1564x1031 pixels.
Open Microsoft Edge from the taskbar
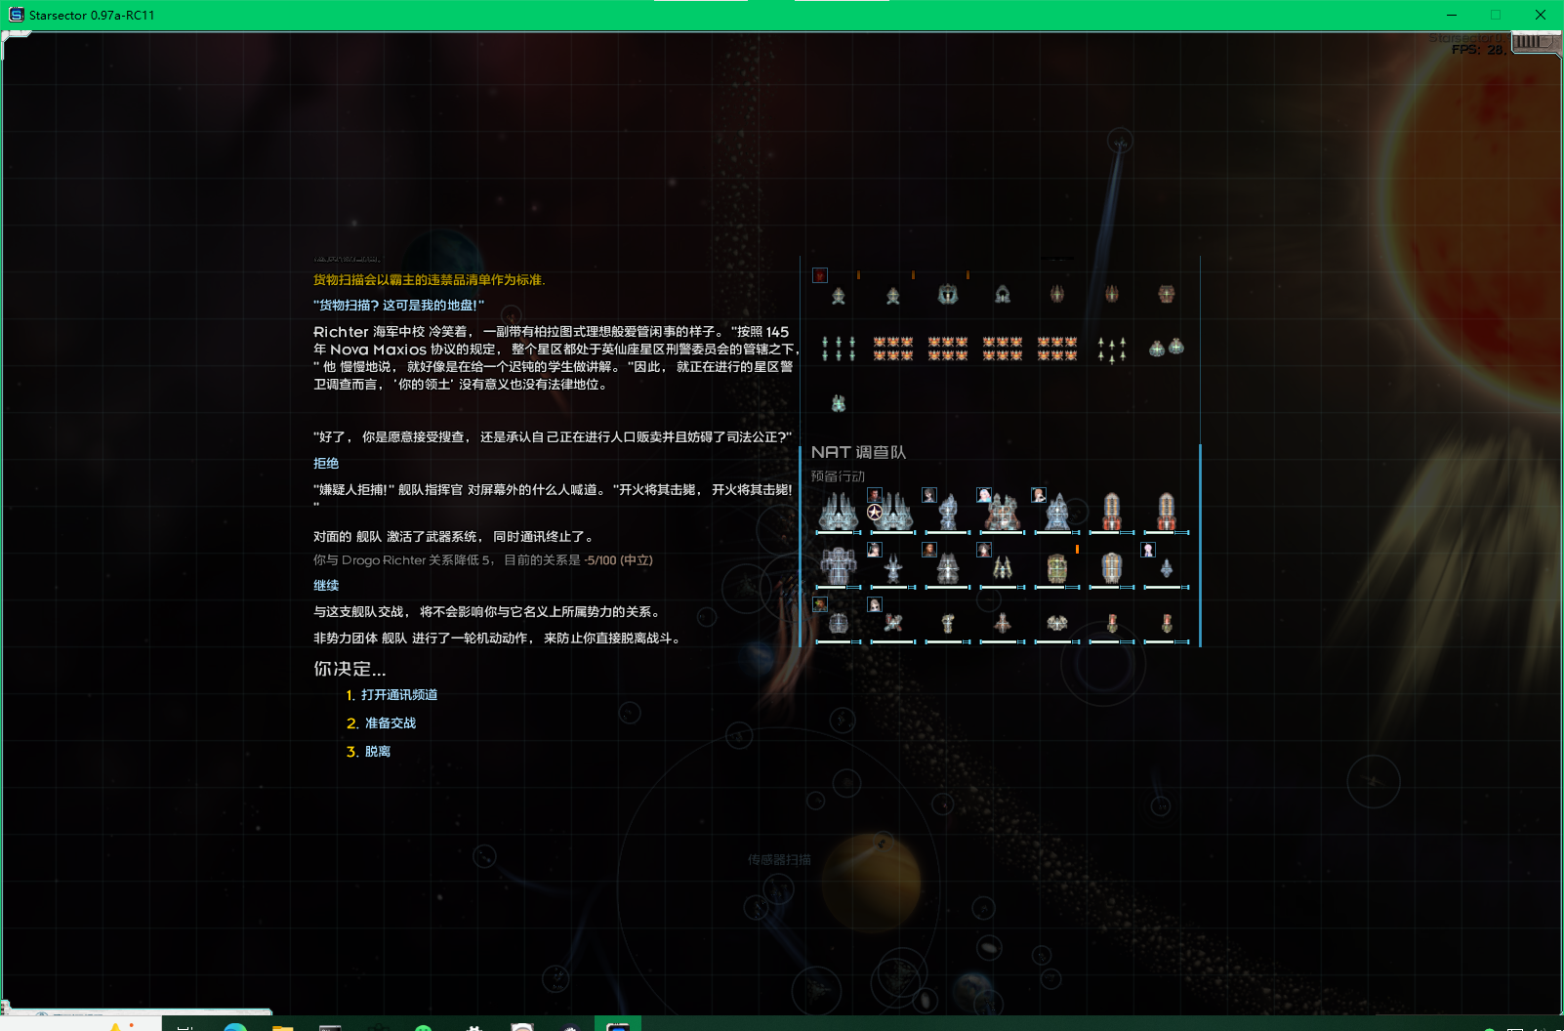click(233, 1025)
